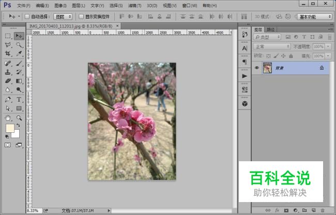The width and height of the screenshot is (336, 215).
Task: Open the Character panel icon
Action: (245, 49)
